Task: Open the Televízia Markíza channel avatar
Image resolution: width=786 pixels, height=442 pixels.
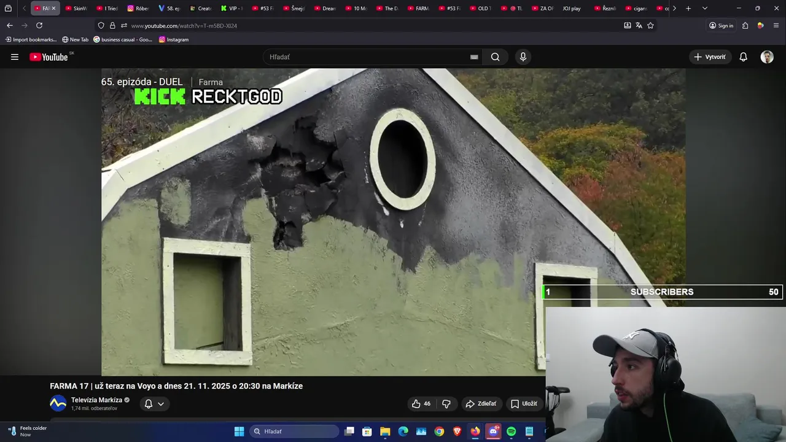Action: tap(58, 403)
